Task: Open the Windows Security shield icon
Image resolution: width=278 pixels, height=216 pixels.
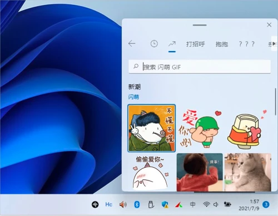Action: click(165, 204)
